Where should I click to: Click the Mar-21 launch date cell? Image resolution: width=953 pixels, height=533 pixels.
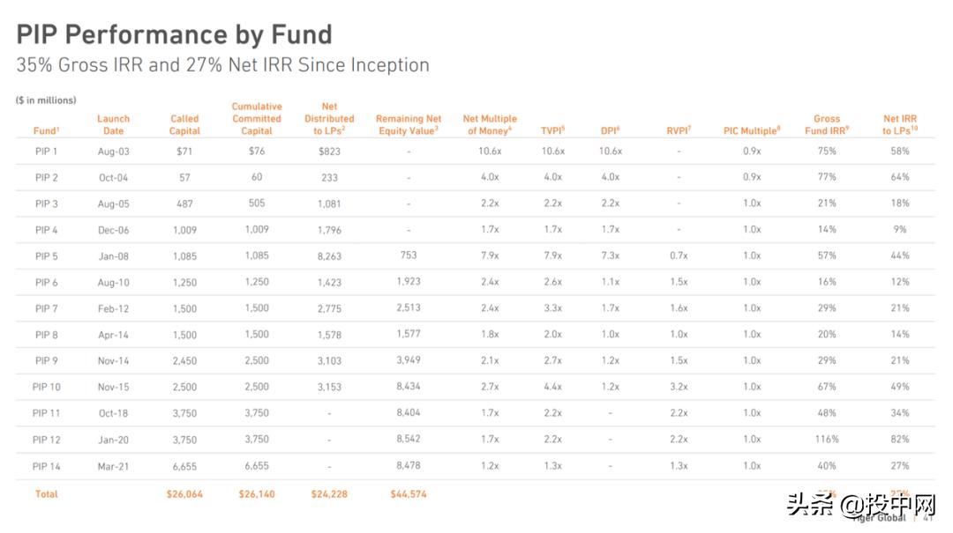click(113, 466)
